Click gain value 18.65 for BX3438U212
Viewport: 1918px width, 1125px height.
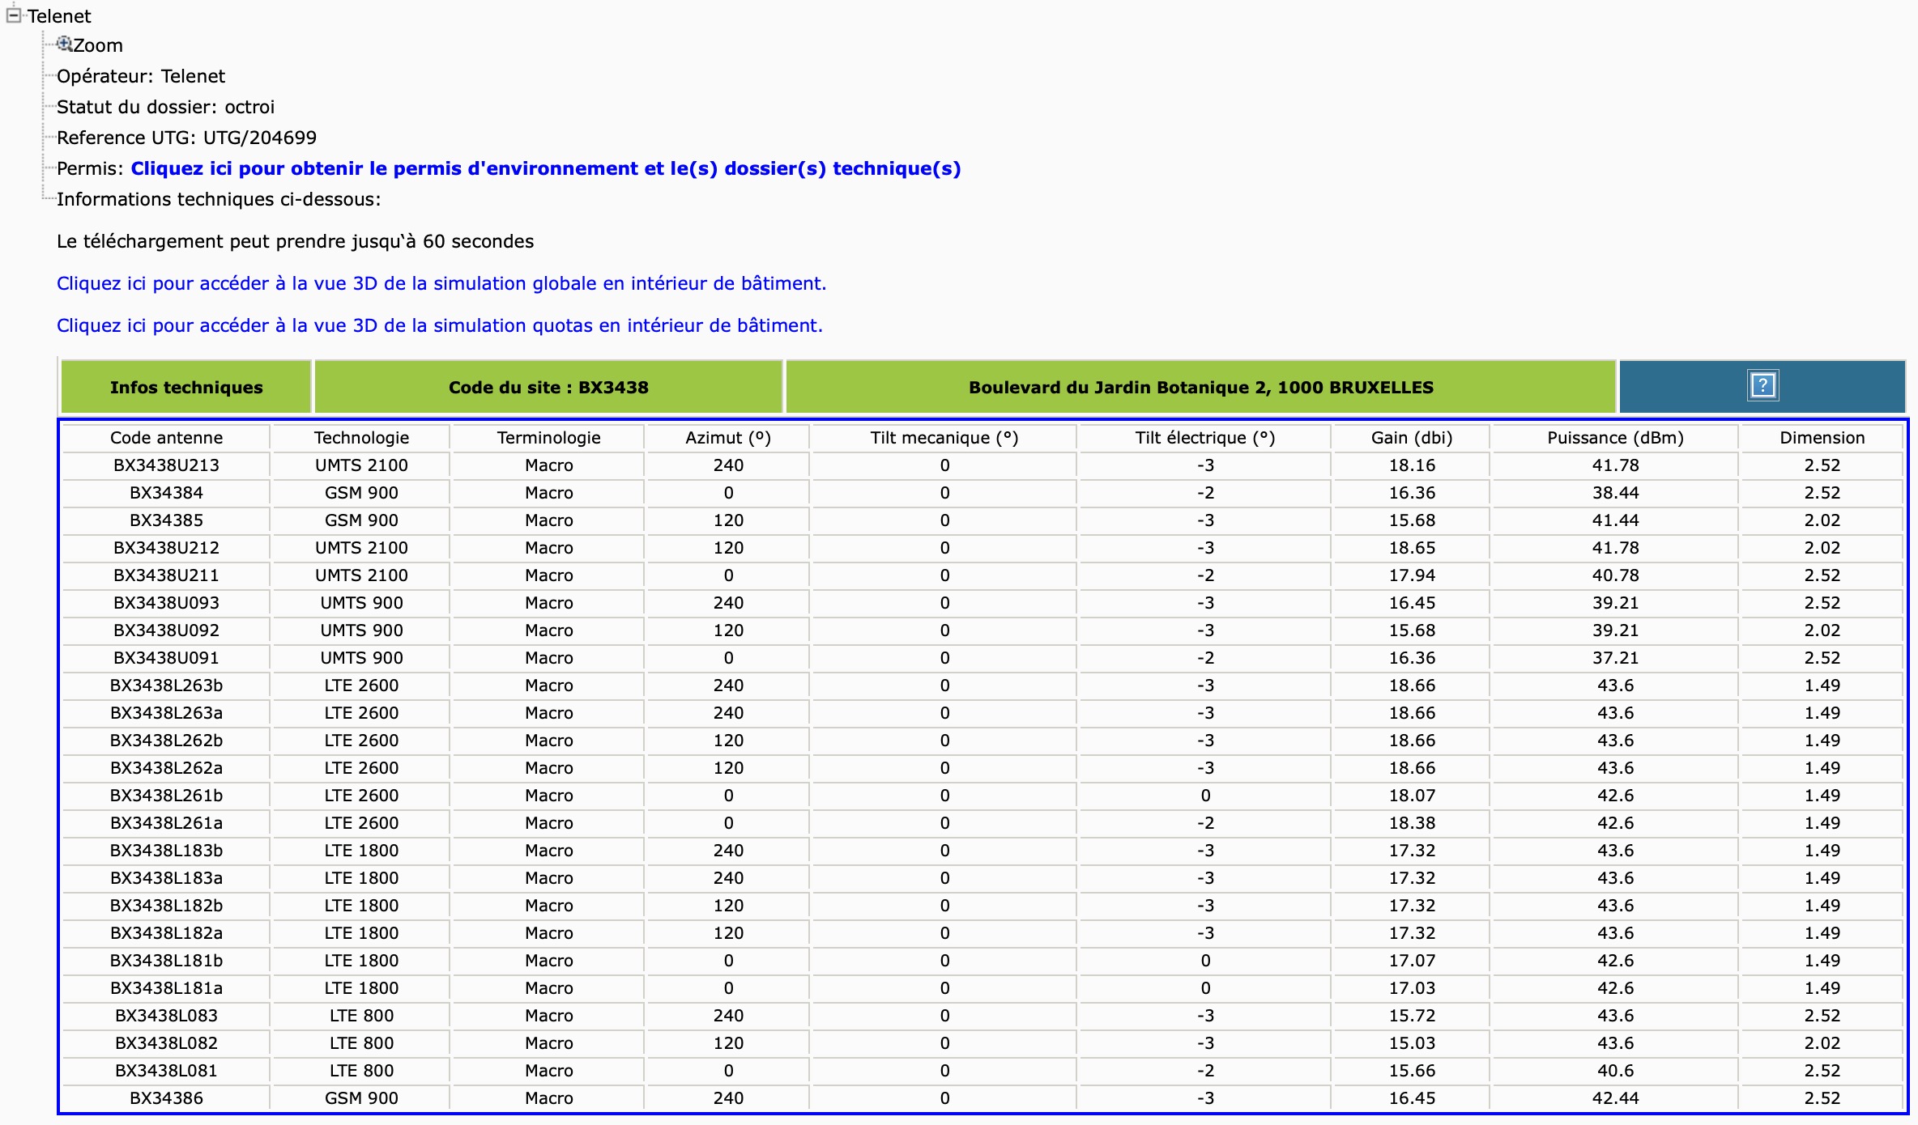pyautogui.click(x=1412, y=548)
